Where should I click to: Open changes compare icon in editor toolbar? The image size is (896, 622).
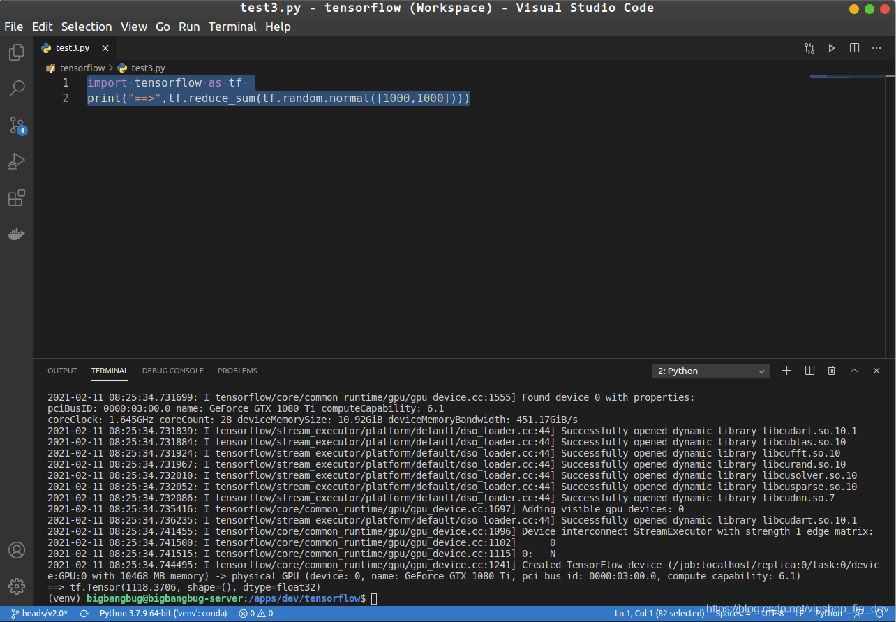tap(809, 48)
